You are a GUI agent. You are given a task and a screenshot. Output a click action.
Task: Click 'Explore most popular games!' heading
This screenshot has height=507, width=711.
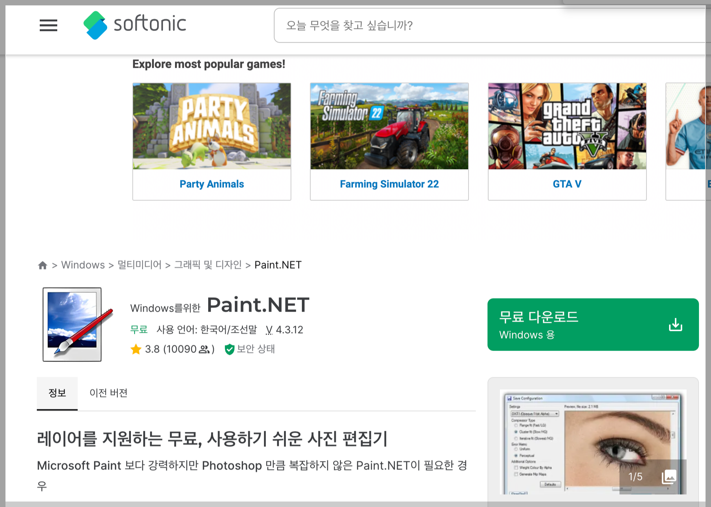(x=209, y=64)
